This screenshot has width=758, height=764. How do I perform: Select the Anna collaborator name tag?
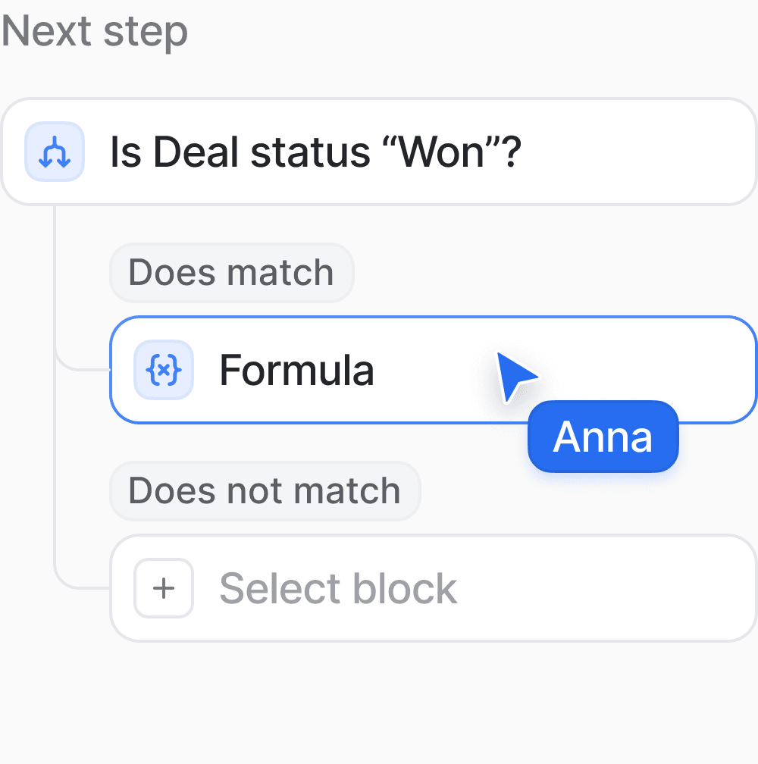(x=603, y=437)
